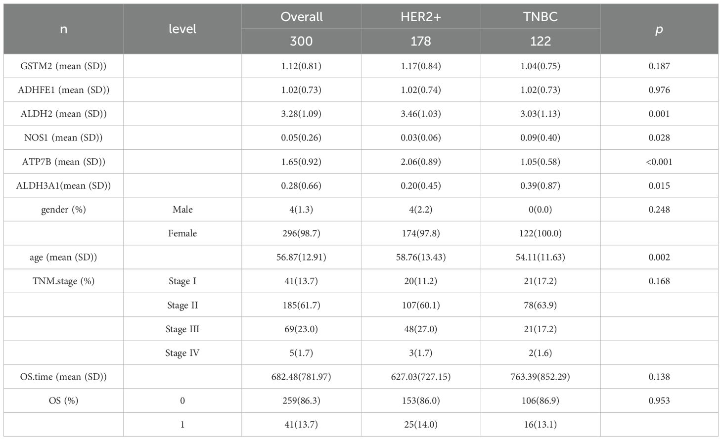Select the "ALDH2 (mean (SD))" row label
The width and height of the screenshot is (722, 440).
coord(63,114)
